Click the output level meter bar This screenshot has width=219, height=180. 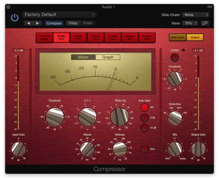[x=198, y=93]
